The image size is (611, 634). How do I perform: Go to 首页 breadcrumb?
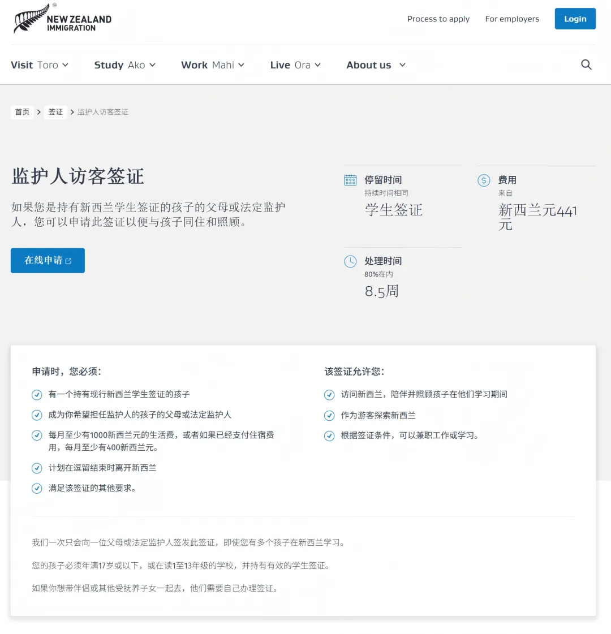click(x=22, y=112)
